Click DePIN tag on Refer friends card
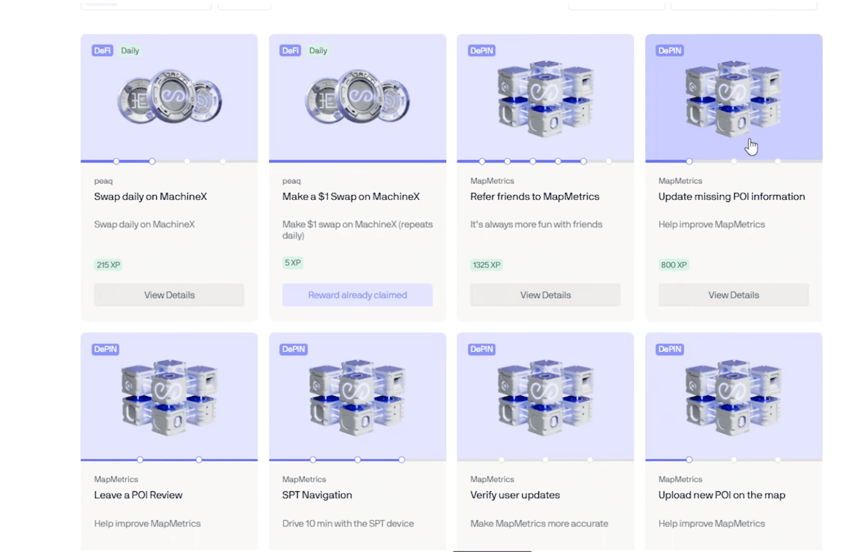The height and width of the screenshot is (552, 863). tap(481, 51)
